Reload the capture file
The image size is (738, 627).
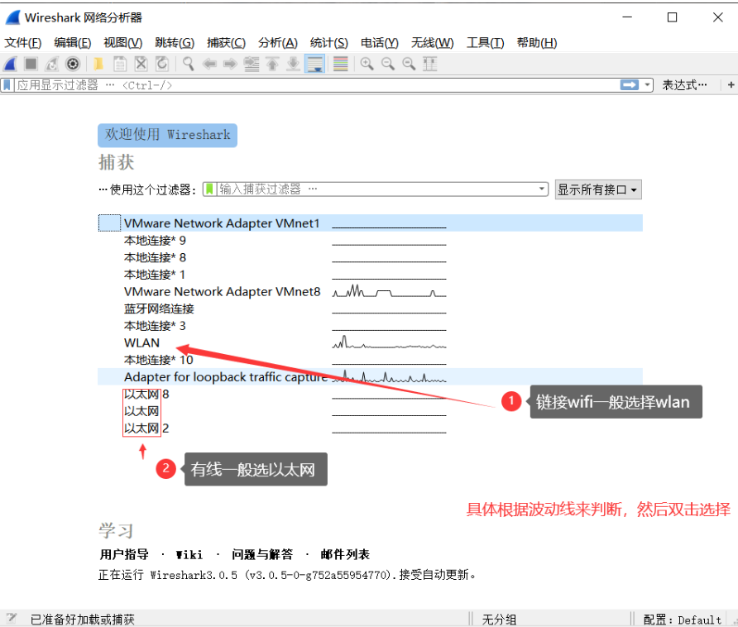pos(162,64)
